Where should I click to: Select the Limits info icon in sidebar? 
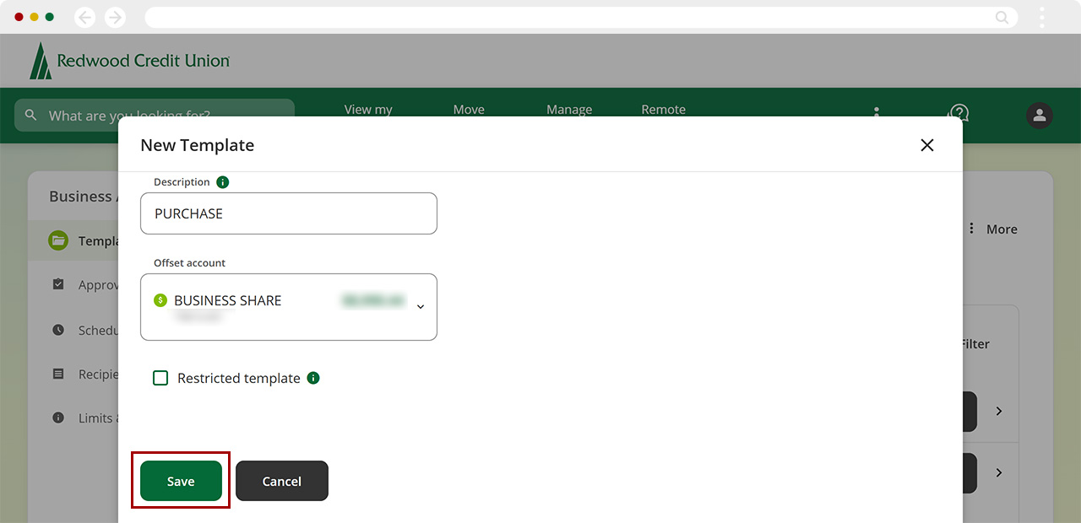58,418
